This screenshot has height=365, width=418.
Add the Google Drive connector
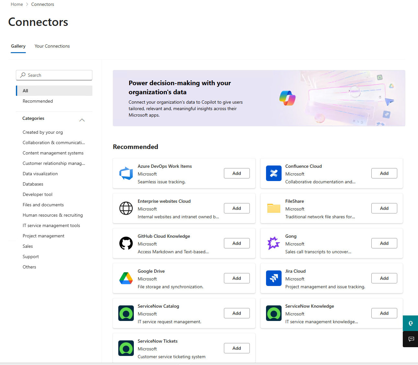[237, 278]
